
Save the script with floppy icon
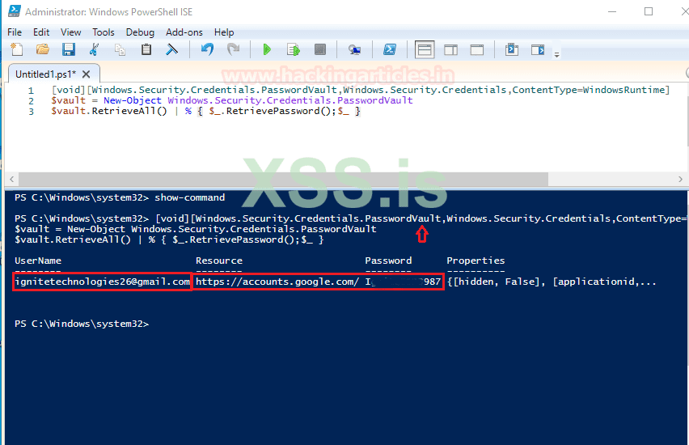click(x=68, y=49)
